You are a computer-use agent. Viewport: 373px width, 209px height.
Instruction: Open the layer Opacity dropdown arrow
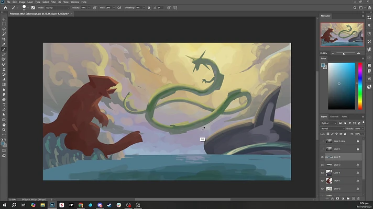(x=363, y=129)
